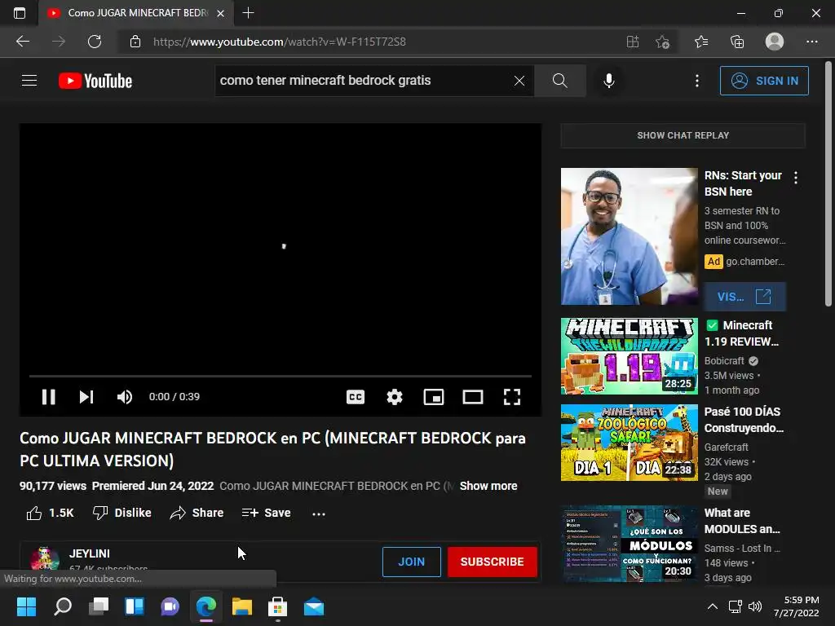Viewport: 835px width, 626px height.
Task: Skip to the next video
Action: pyautogui.click(x=86, y=397)
